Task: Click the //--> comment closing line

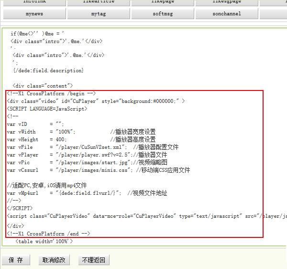Action: (14, 201)
